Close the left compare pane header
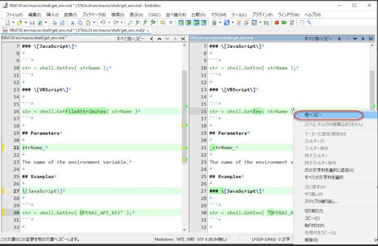Screen dimensions: 378x246 click(x=183, y=39)
